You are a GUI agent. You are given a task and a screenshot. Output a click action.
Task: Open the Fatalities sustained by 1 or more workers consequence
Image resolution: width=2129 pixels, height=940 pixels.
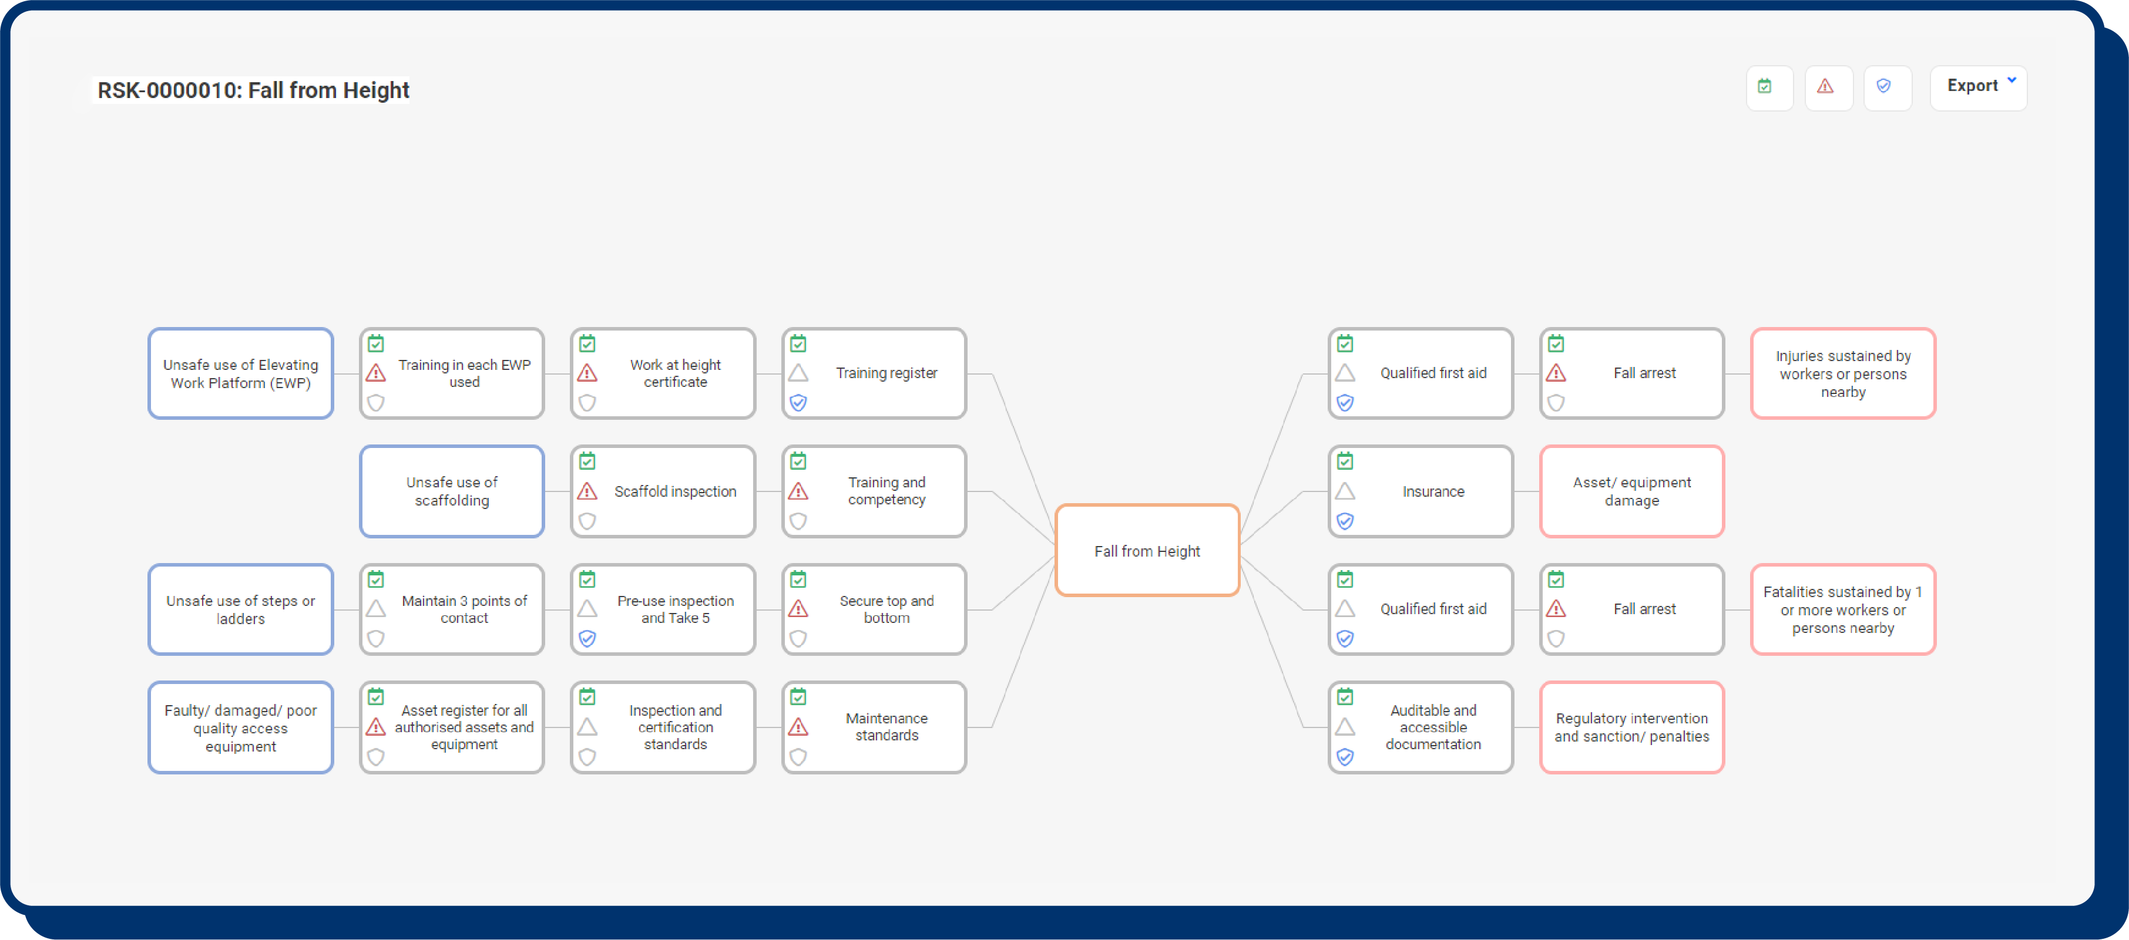pyautogui.click(x=1843, y=609)
